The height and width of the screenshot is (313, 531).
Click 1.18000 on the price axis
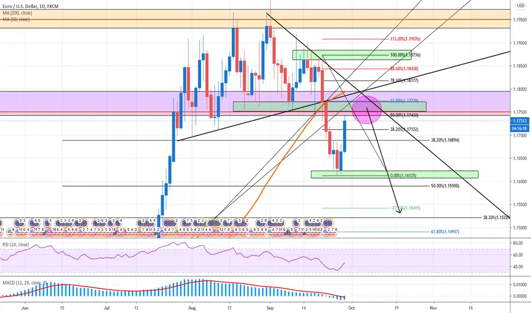520,89
